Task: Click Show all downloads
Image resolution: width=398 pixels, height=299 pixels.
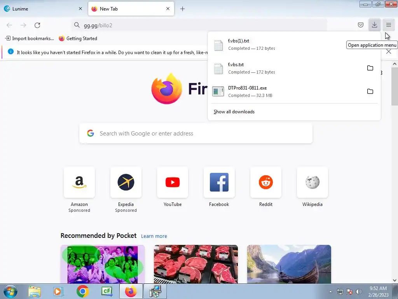Action: tap(234, 112)
